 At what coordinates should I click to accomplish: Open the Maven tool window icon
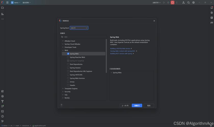[x=212, y=23]
